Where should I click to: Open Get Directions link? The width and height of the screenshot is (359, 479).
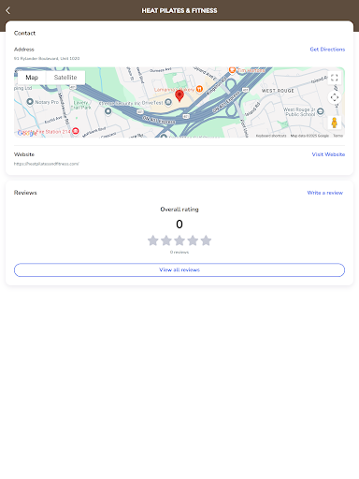point(327,50)
